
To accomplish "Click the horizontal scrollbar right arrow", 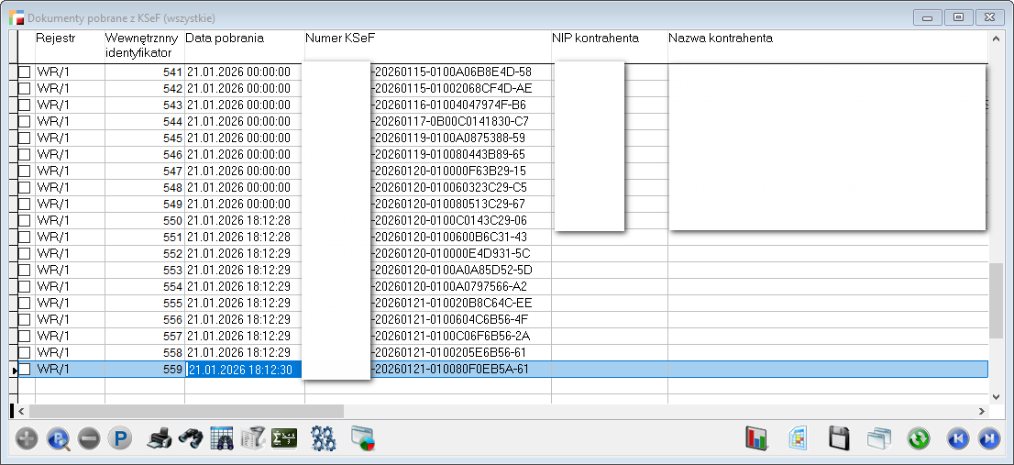I will click(x=981, y=412).
